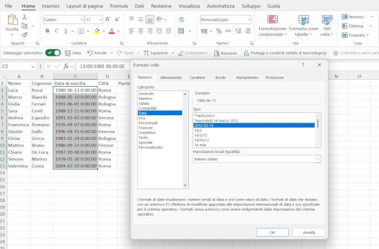Toggle bold with the G button

(47, 31)
